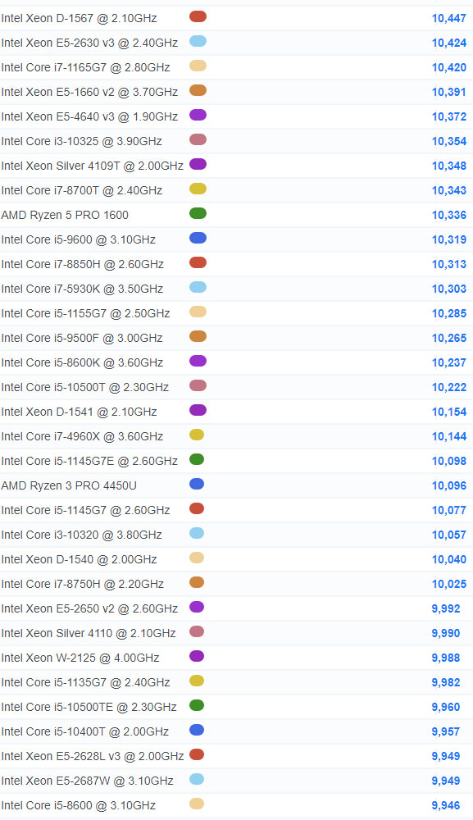Click score 10,025 for Core i7-8750H

[x=449, y=584]
